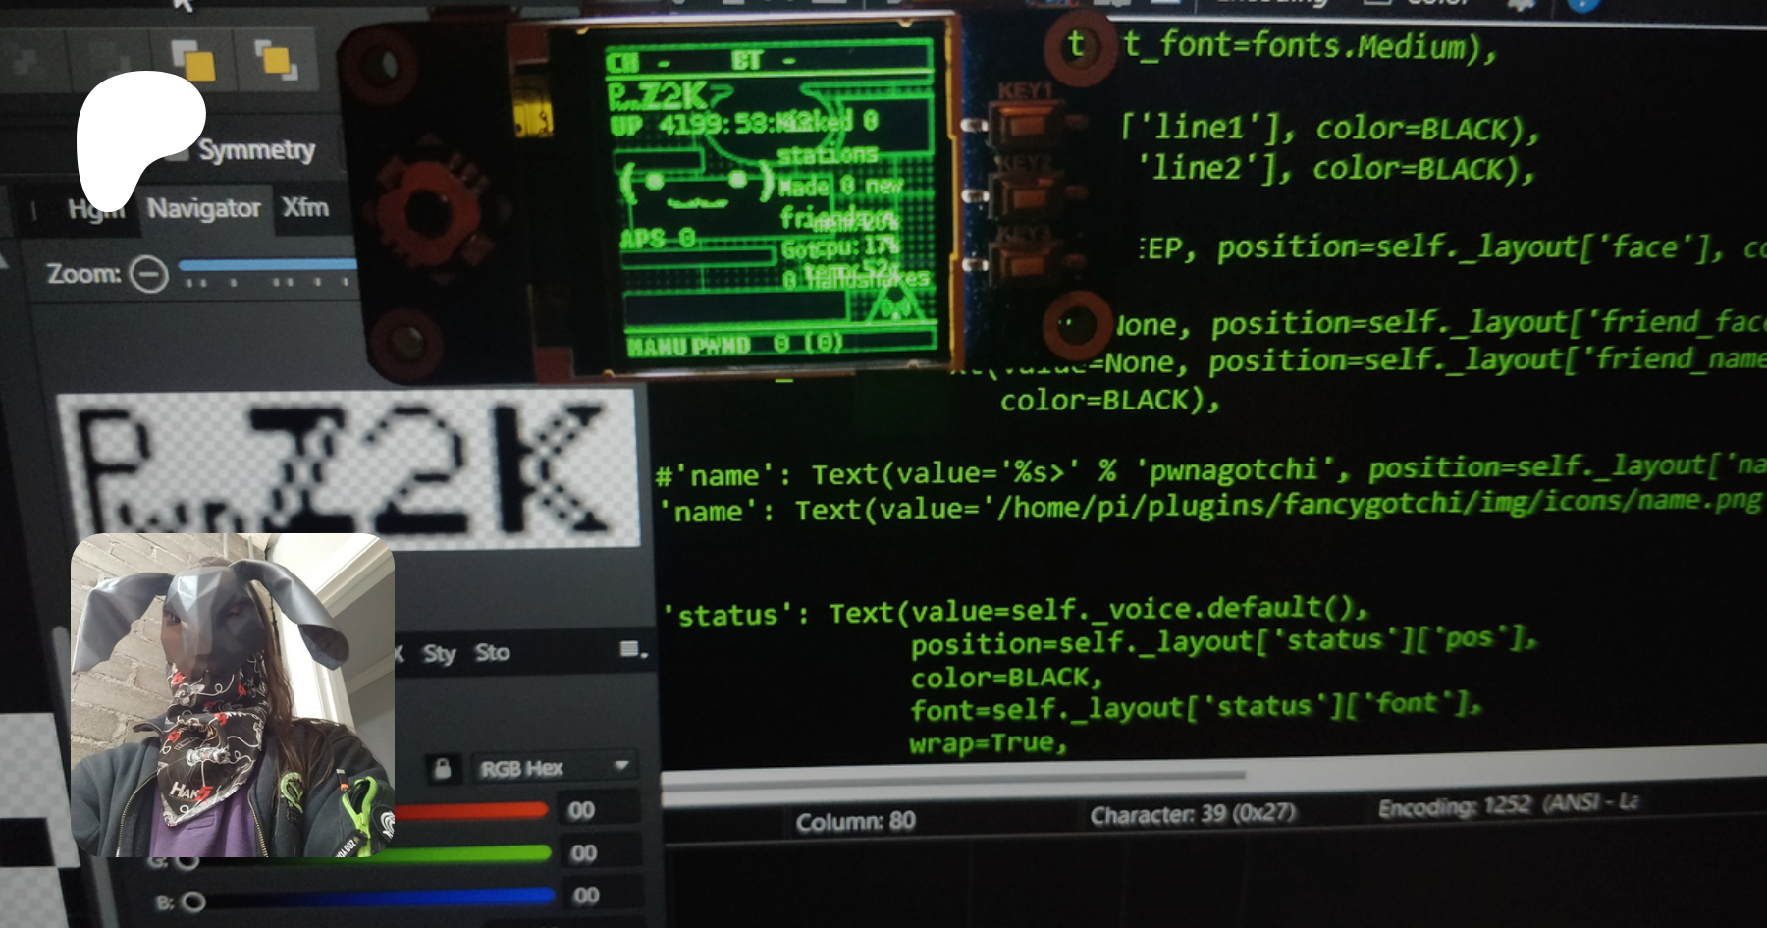
Task: Toggle the Symmetry checkbox
Action: pyautogui.click(x=178, y=150)
